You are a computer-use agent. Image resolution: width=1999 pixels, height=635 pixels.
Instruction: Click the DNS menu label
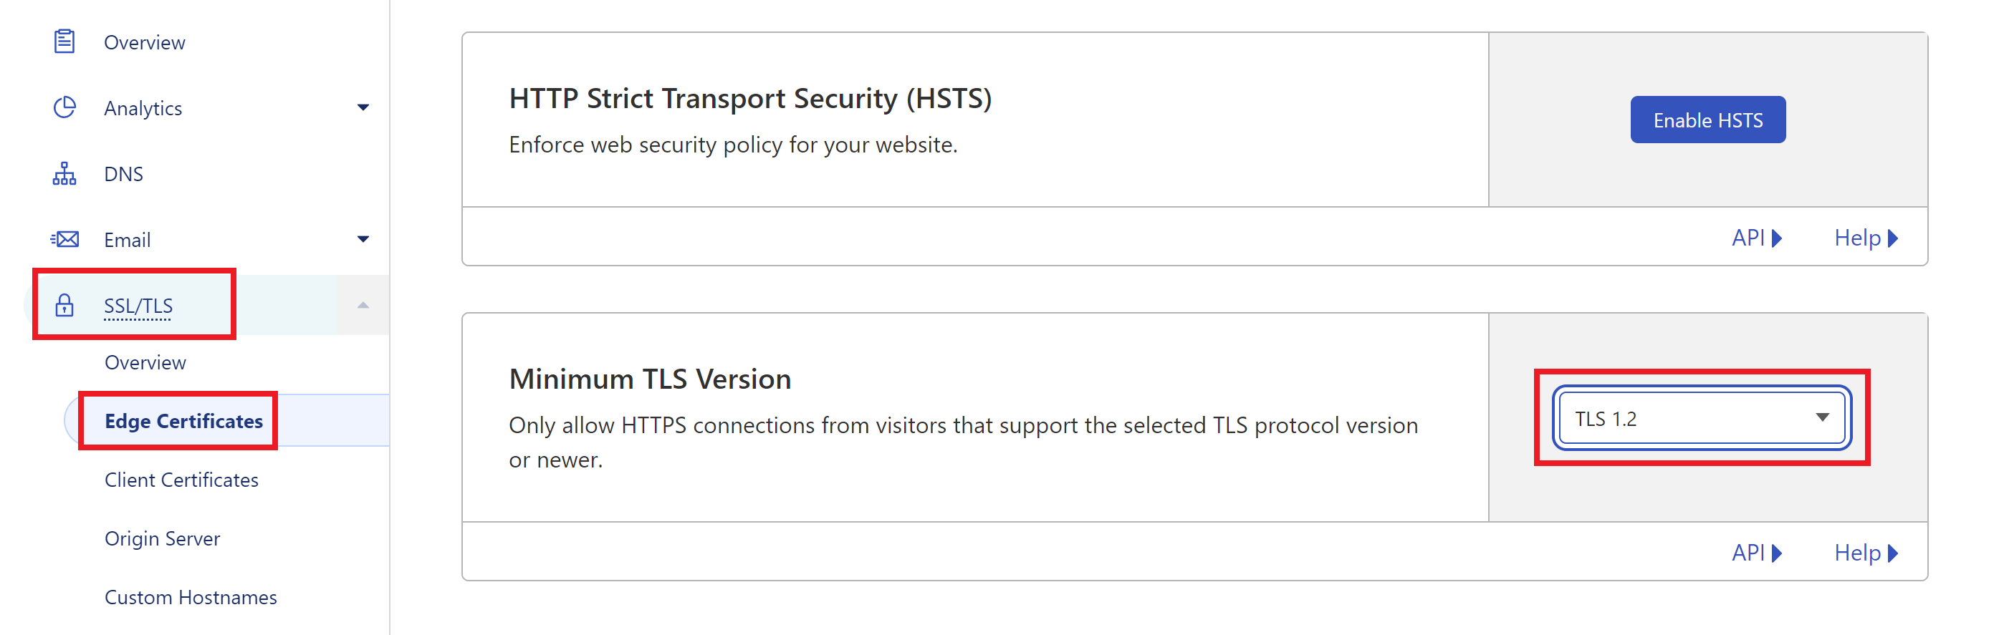(123, 174)
